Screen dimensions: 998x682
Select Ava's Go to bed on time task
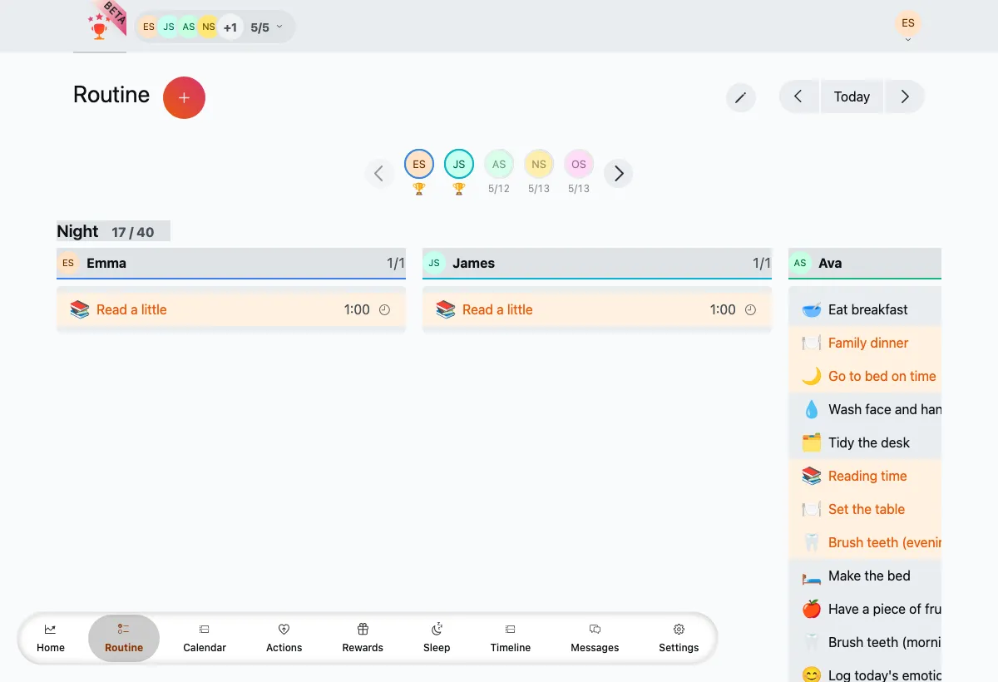pyautogui.click(x=865, y=376)
